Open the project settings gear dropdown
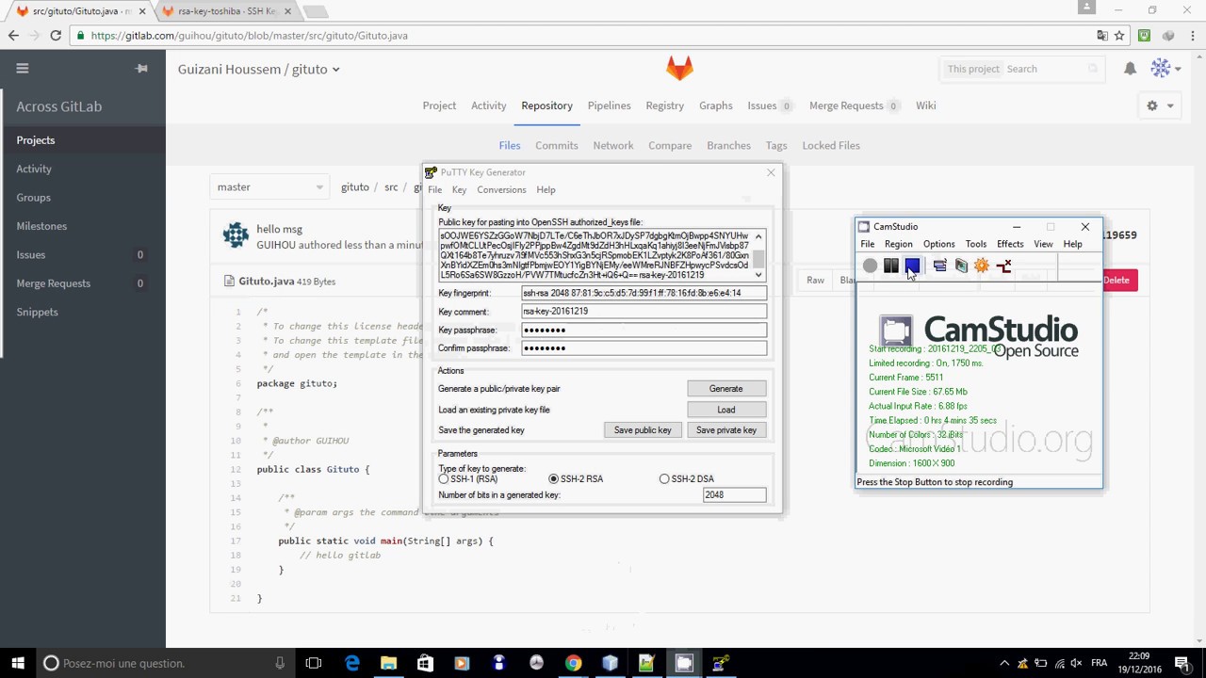The width and height of the screenshot is (1206, 678). pyautogui.click(x=1160, y=105)
